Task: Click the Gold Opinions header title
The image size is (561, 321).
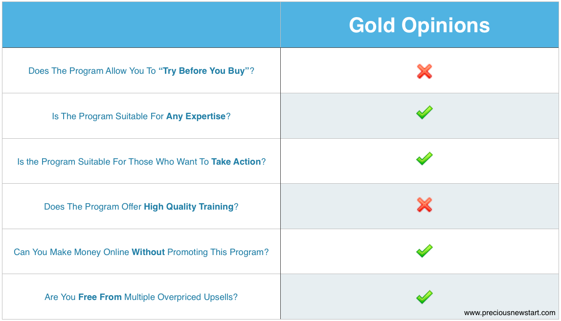Action: tap(419, 25)
